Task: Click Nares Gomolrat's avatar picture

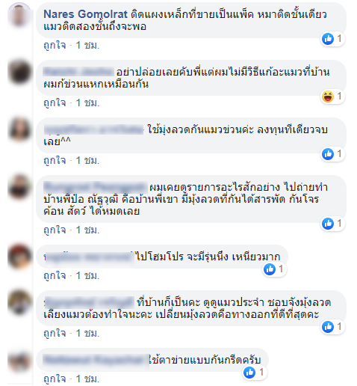Action: [19, 15]
